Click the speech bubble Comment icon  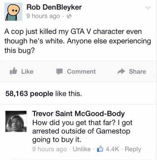(x=60, y=72)
